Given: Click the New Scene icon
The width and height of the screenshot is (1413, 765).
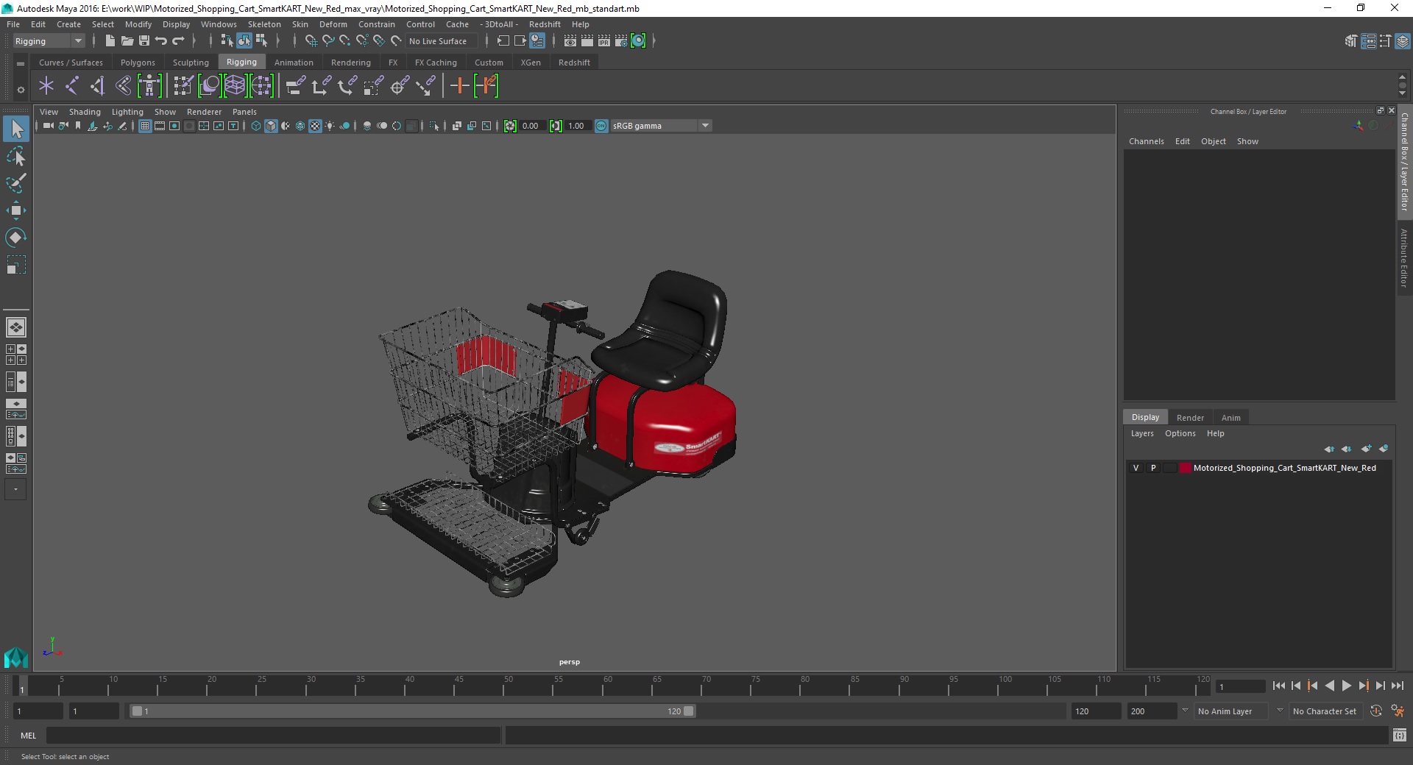Looking at the screenshot, I should pos(110,41).
